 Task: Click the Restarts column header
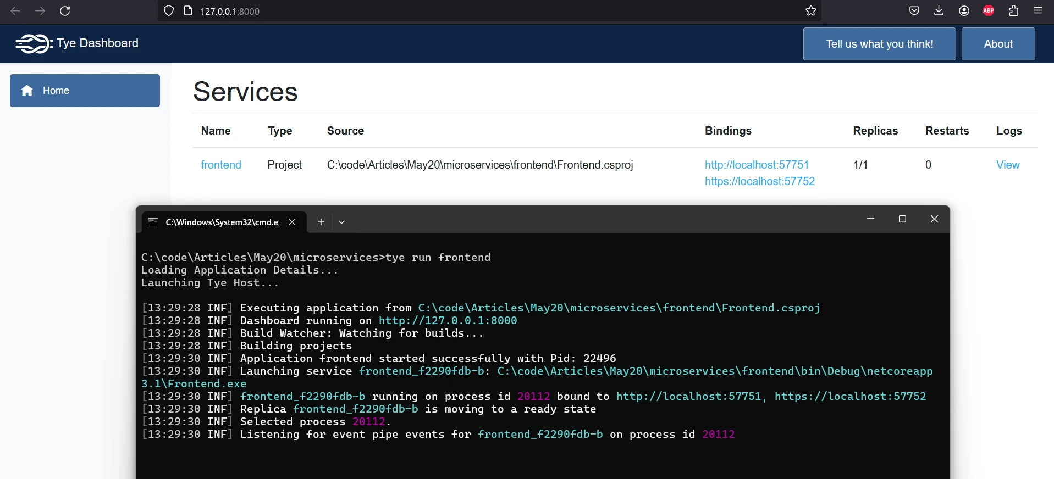click(947, 131)
